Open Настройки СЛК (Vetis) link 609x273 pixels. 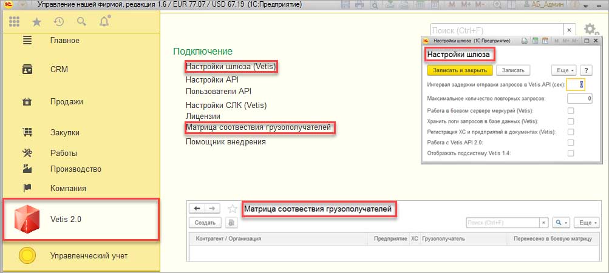point(226,105)
